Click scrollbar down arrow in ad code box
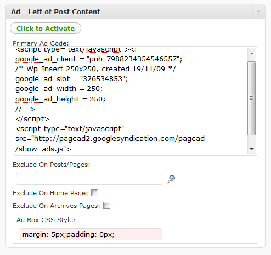This screenshot has height=255, width=271. [x=252, y=149]
